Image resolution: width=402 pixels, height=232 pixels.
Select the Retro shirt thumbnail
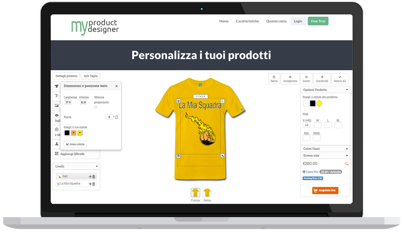207,193
